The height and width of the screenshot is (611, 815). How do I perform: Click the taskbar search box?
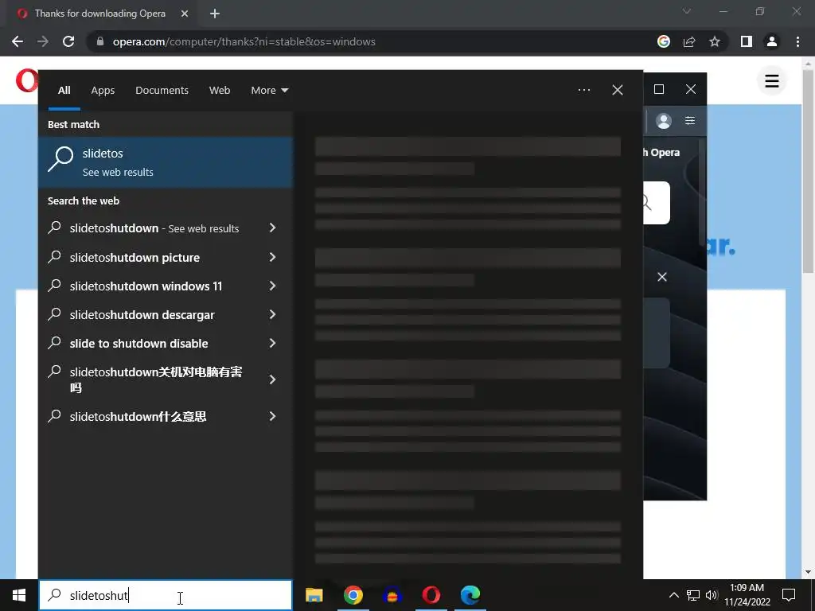click(x=166, y=595)
